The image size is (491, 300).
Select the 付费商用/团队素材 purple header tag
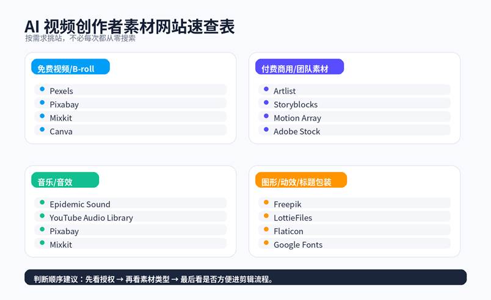point(299,67)
